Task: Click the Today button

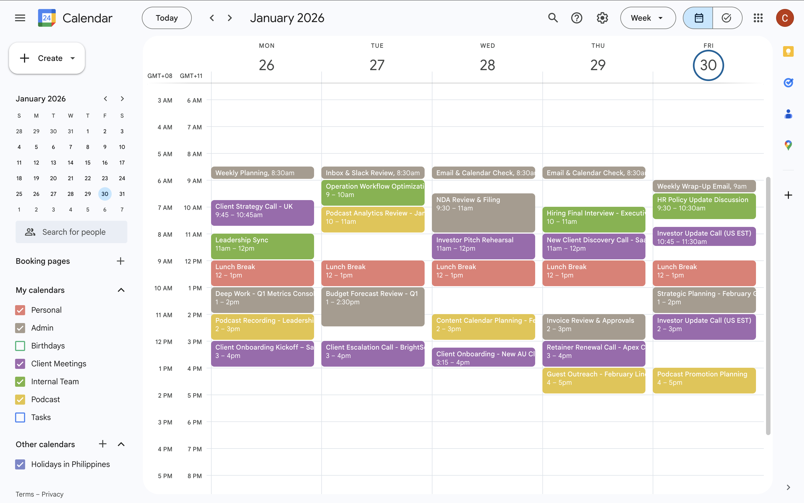Action: pyautogui.click(x=167, y=18)
